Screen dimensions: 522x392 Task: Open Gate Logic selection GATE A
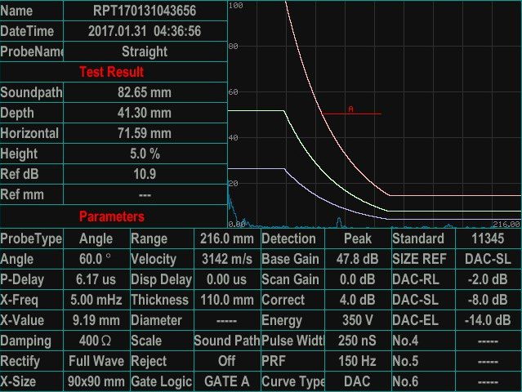tap(226, 381)
